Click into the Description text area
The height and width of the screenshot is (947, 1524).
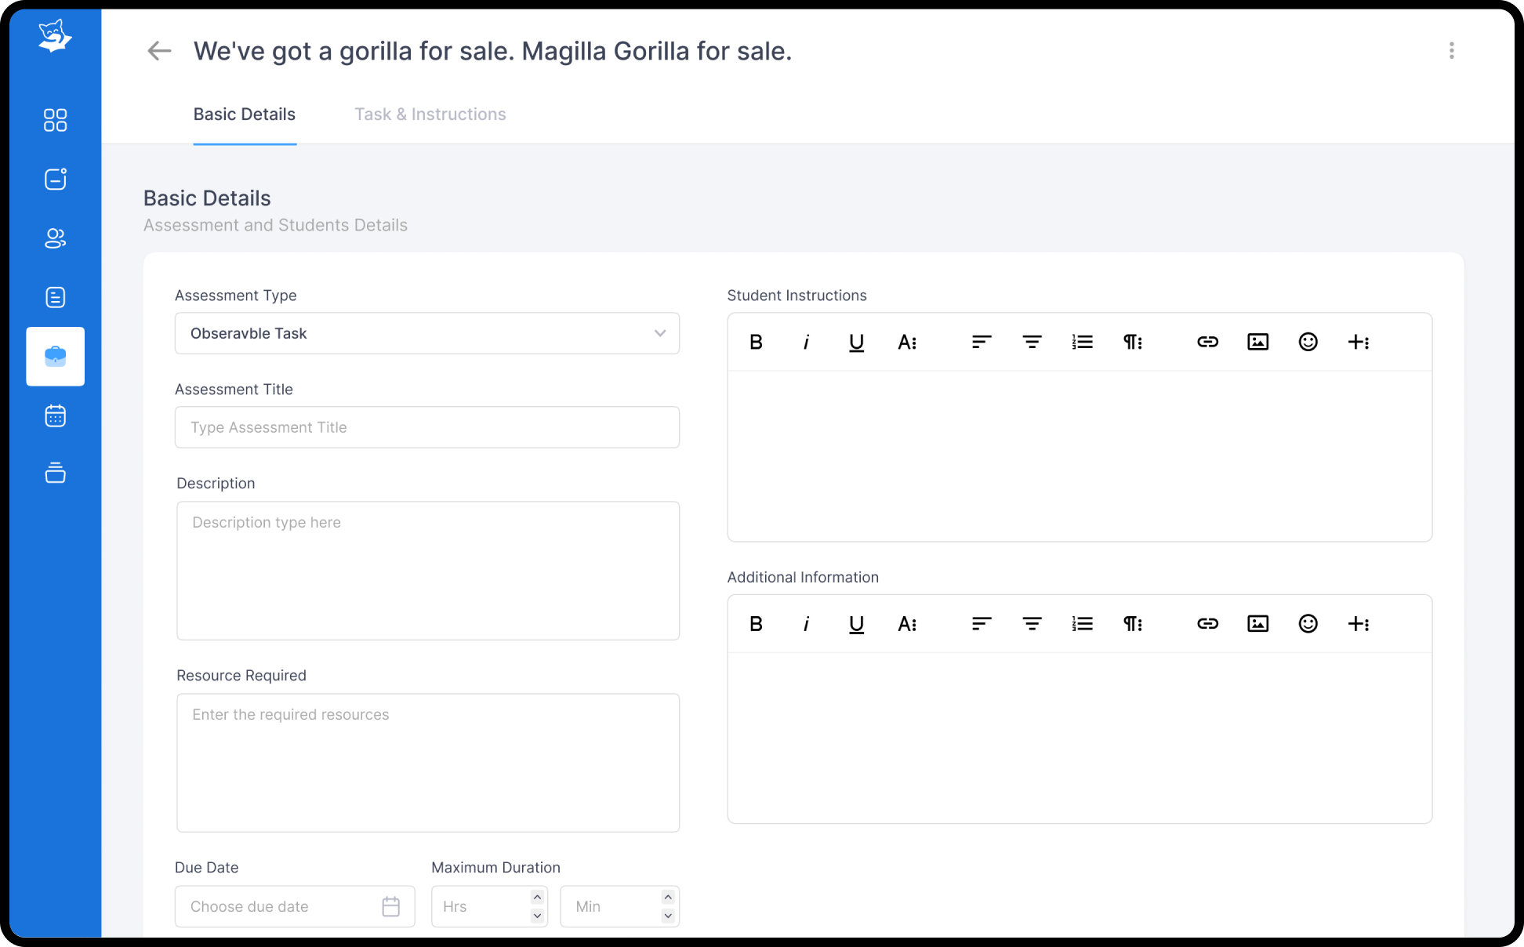pyautogui.click(x=428, y=571)
